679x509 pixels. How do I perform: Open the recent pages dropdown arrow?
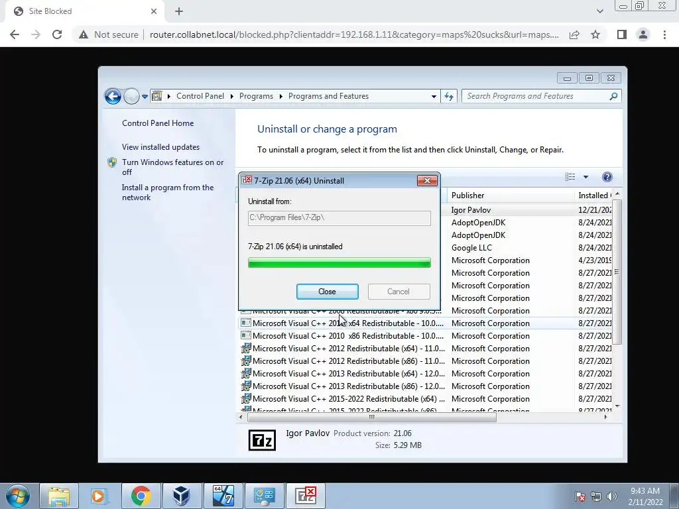click(145, 97)
